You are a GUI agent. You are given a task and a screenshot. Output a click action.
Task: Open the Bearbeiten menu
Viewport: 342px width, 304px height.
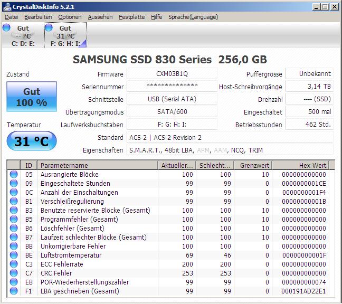38,17
